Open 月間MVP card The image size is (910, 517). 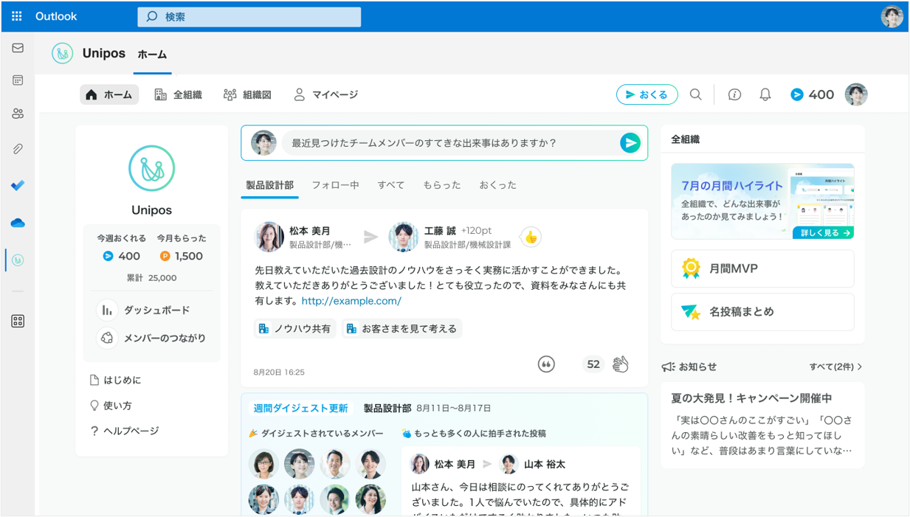(x=762, y=268)
